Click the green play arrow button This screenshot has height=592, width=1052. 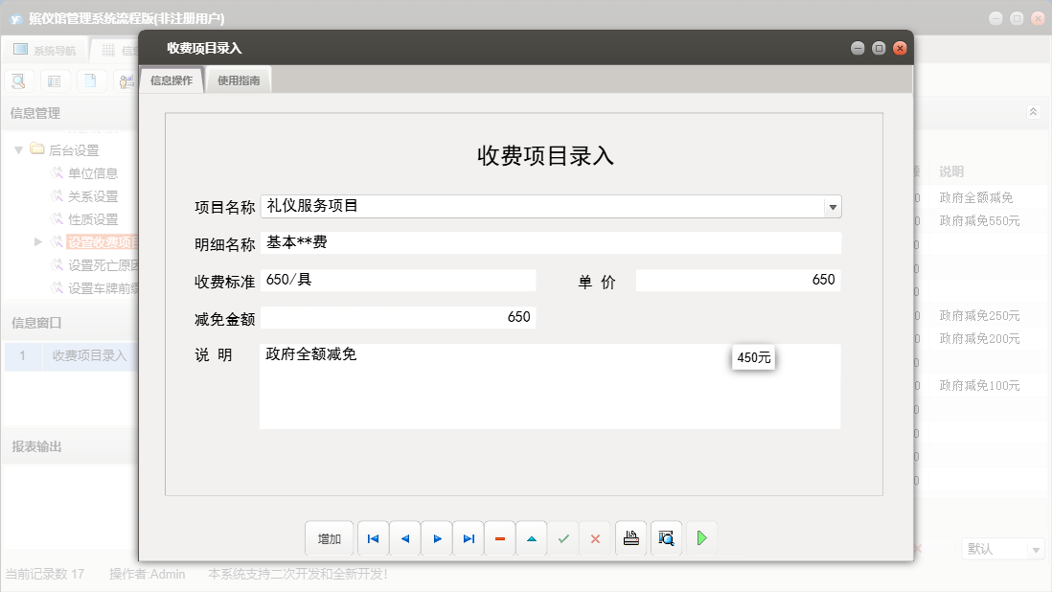(701, 538)
